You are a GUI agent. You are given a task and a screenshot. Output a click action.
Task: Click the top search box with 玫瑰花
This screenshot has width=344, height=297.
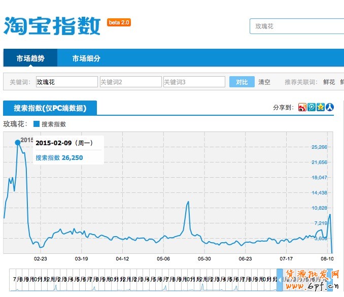[x=297, y=26]
